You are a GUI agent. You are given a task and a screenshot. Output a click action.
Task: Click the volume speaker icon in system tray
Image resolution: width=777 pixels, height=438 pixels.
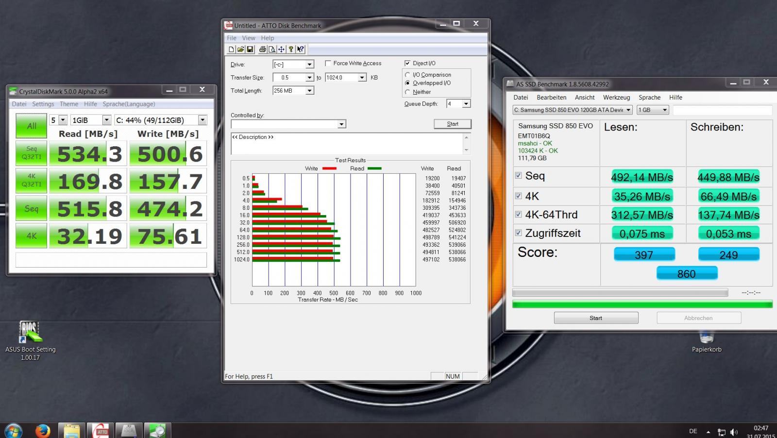click(x=733, y=432)
